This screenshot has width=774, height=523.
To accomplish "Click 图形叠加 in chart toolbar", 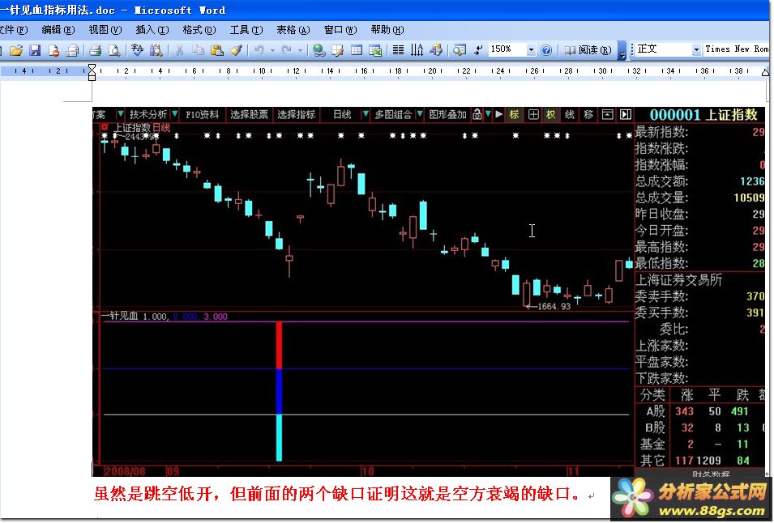I will point(447,114).
